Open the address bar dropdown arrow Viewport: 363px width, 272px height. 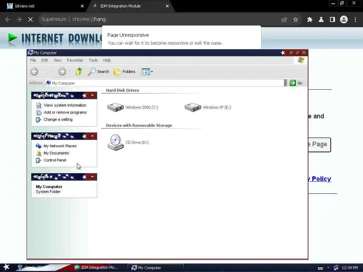(285, 83)
